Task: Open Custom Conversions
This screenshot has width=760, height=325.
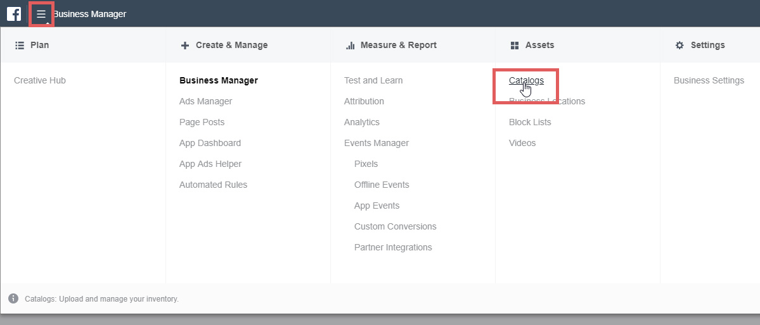Action: click(395, 226)
